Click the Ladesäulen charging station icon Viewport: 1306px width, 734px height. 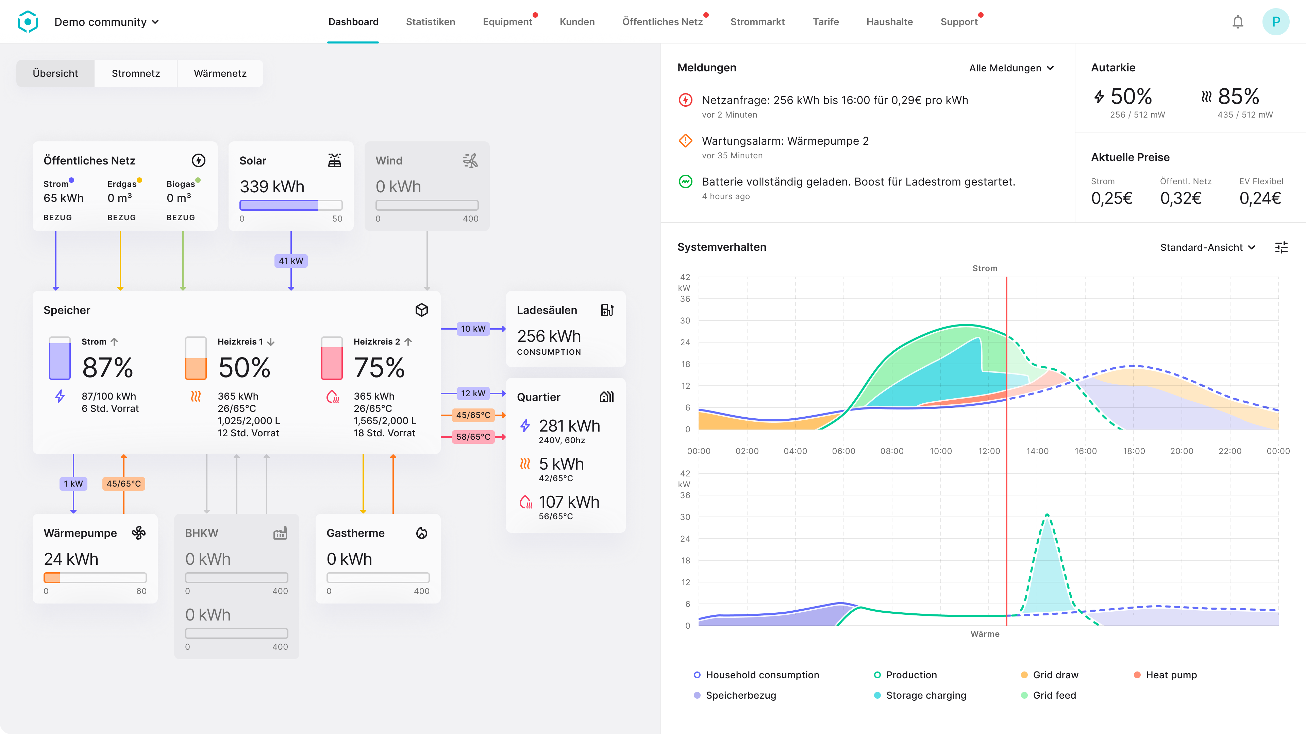608,310
